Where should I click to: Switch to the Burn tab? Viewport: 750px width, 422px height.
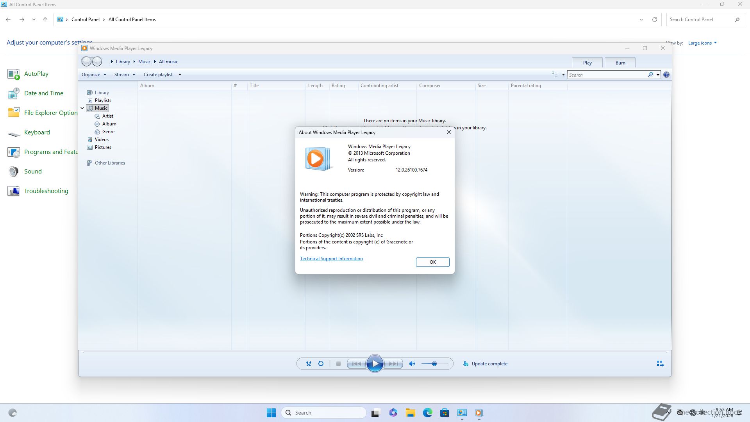tap(620, 63)
